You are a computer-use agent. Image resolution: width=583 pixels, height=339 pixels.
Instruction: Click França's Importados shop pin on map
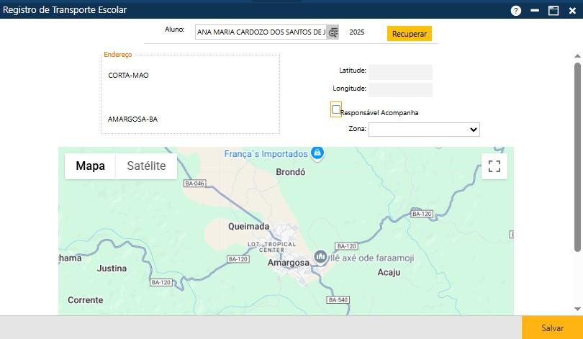[x=317, y=153]
